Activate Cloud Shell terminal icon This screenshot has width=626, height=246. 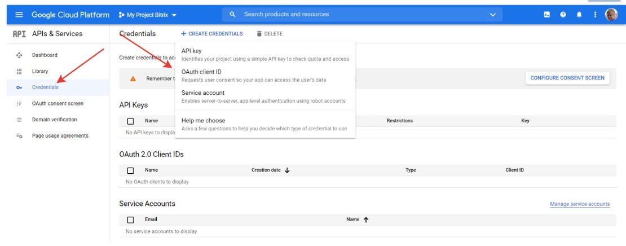pyautogui.click(x=547, y=15)
